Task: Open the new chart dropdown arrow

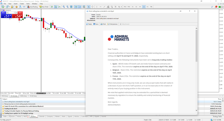Action: pyautogui.click(x=5, y=7)
